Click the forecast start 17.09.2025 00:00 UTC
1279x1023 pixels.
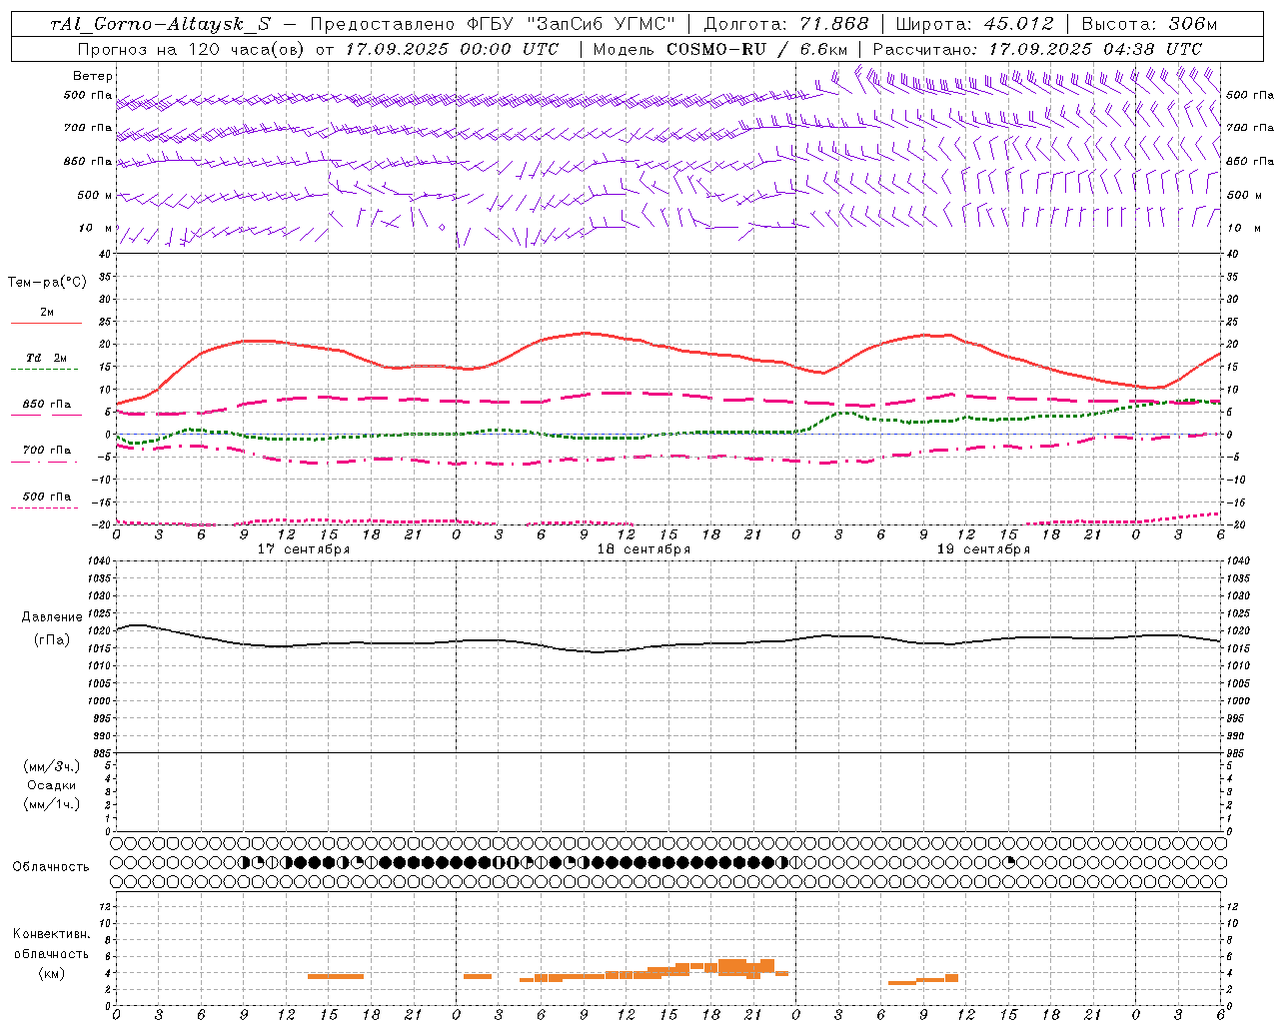[x=452, y=49]
